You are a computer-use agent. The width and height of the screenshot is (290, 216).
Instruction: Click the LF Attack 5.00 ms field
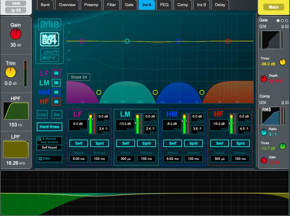pos(79,159)
